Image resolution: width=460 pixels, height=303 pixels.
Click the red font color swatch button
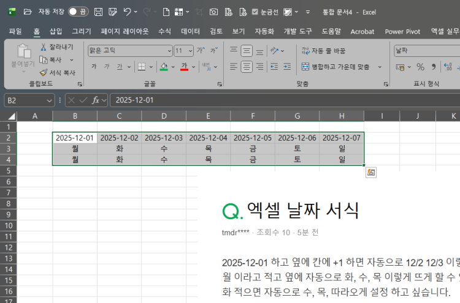(184, 67)
